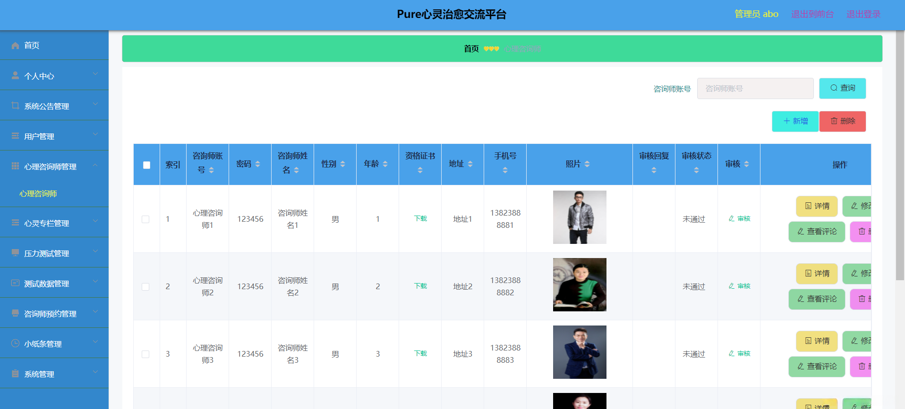Click the plus icon in the 新增 button

point(786,121)
